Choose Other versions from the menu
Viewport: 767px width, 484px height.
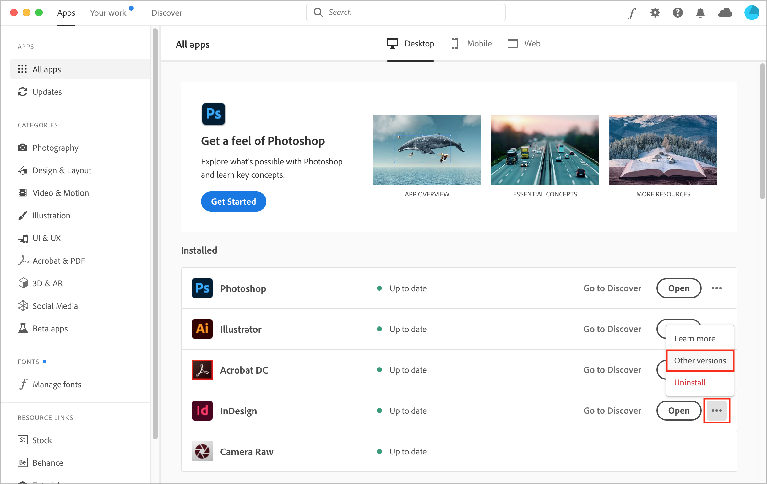click(700, 361)
